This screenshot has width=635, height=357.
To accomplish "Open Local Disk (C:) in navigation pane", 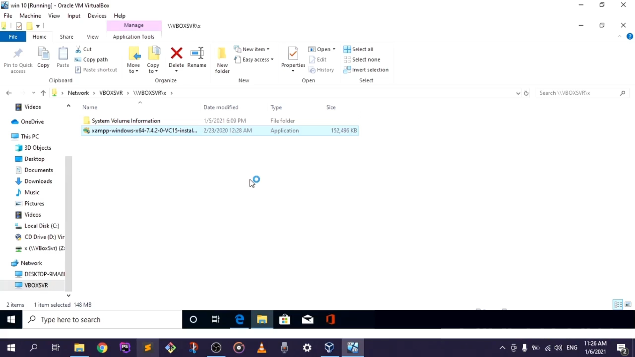I will tap(42, 226).
